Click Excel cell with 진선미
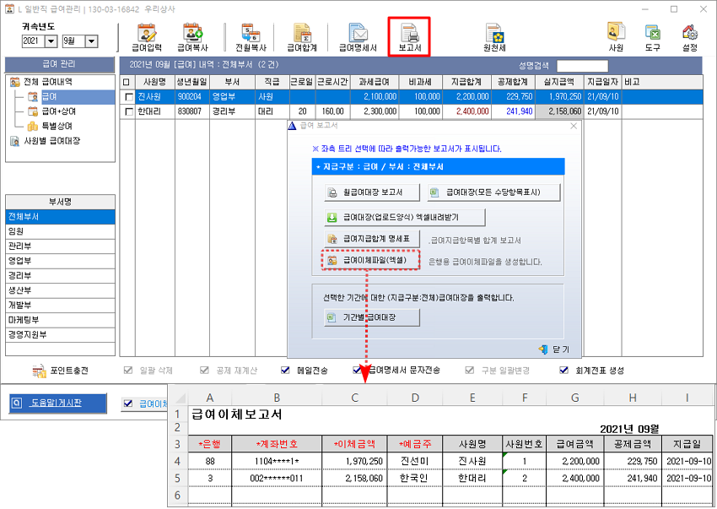 point(415,461)
